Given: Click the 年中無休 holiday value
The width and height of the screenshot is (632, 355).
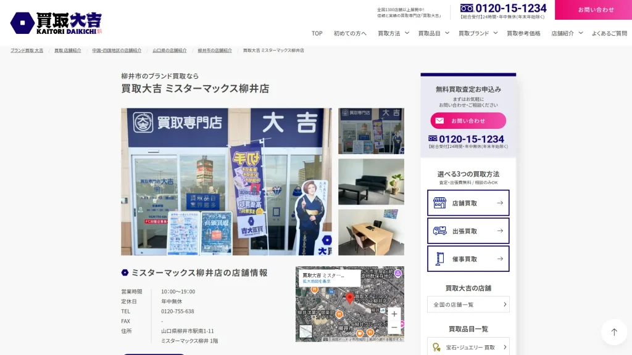Looking at the screenshot, I should click(172, 301).
